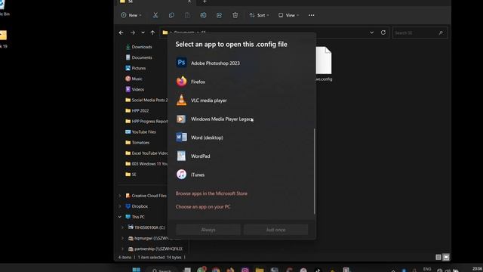Click the Delete trash icon
This screenshot has height=272, width=483.
point(235,15)
